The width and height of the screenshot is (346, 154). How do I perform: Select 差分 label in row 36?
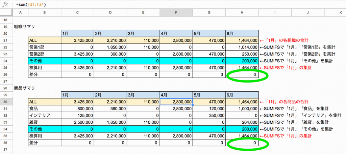click(x=45, y=143)
